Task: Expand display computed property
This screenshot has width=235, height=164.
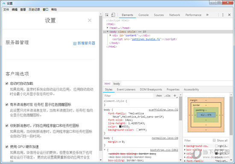Action: [185, 157]
